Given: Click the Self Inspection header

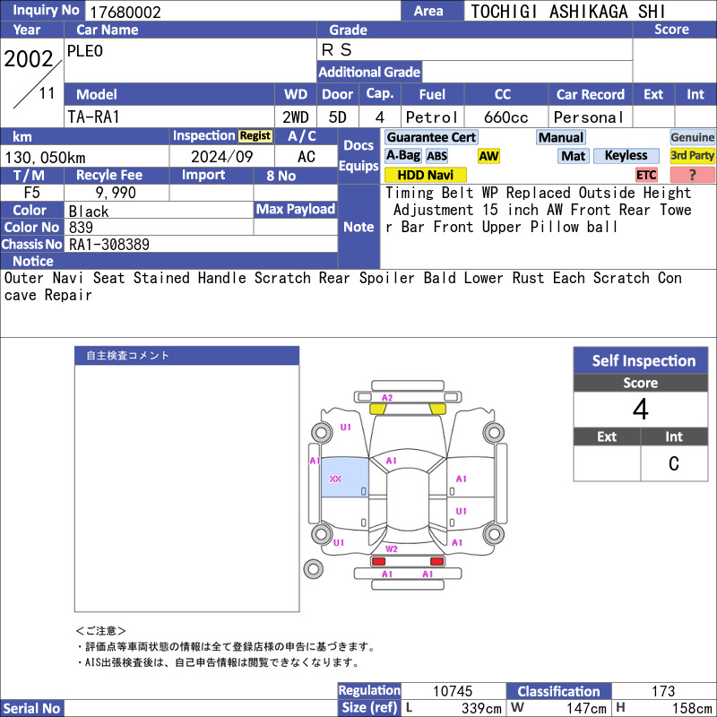Looking at the screenshot, I should tap(644, 361).
